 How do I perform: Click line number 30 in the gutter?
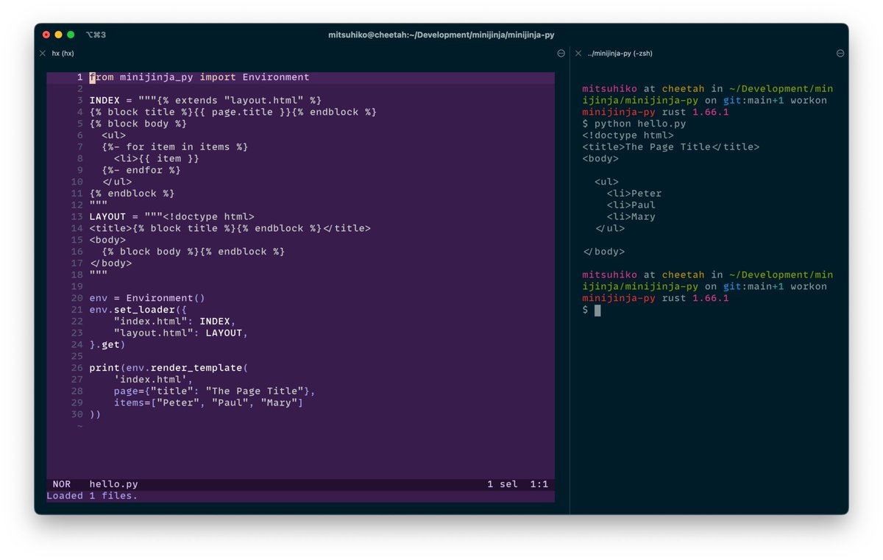pos(77,414)
